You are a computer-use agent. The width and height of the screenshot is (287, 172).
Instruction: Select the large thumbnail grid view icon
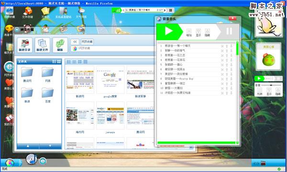[80, 62]
